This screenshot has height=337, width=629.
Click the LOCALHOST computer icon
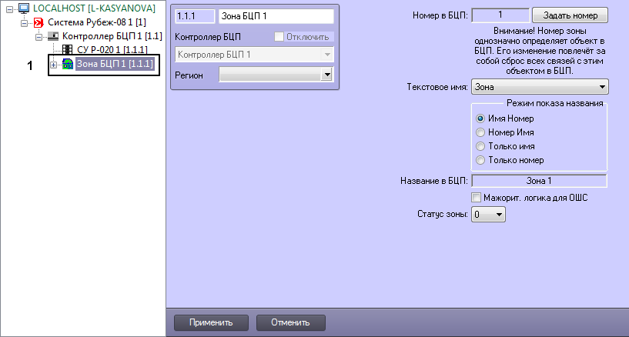[24, 8]
